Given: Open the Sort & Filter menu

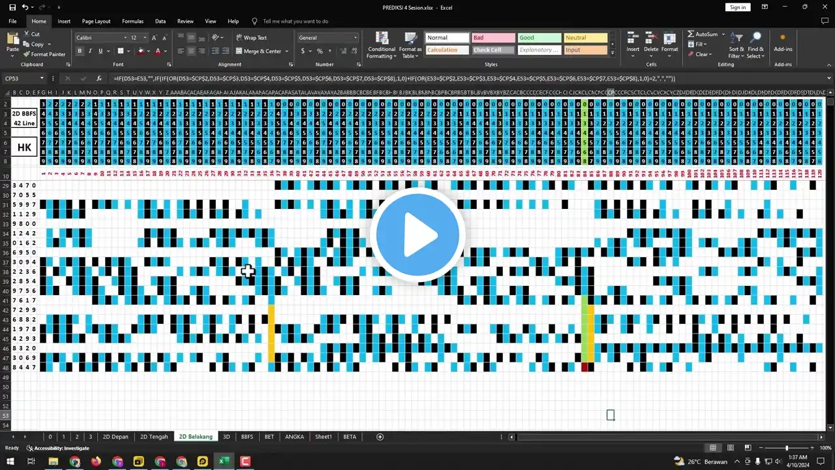Looking at the screenshot, I should tap(736, 45).
